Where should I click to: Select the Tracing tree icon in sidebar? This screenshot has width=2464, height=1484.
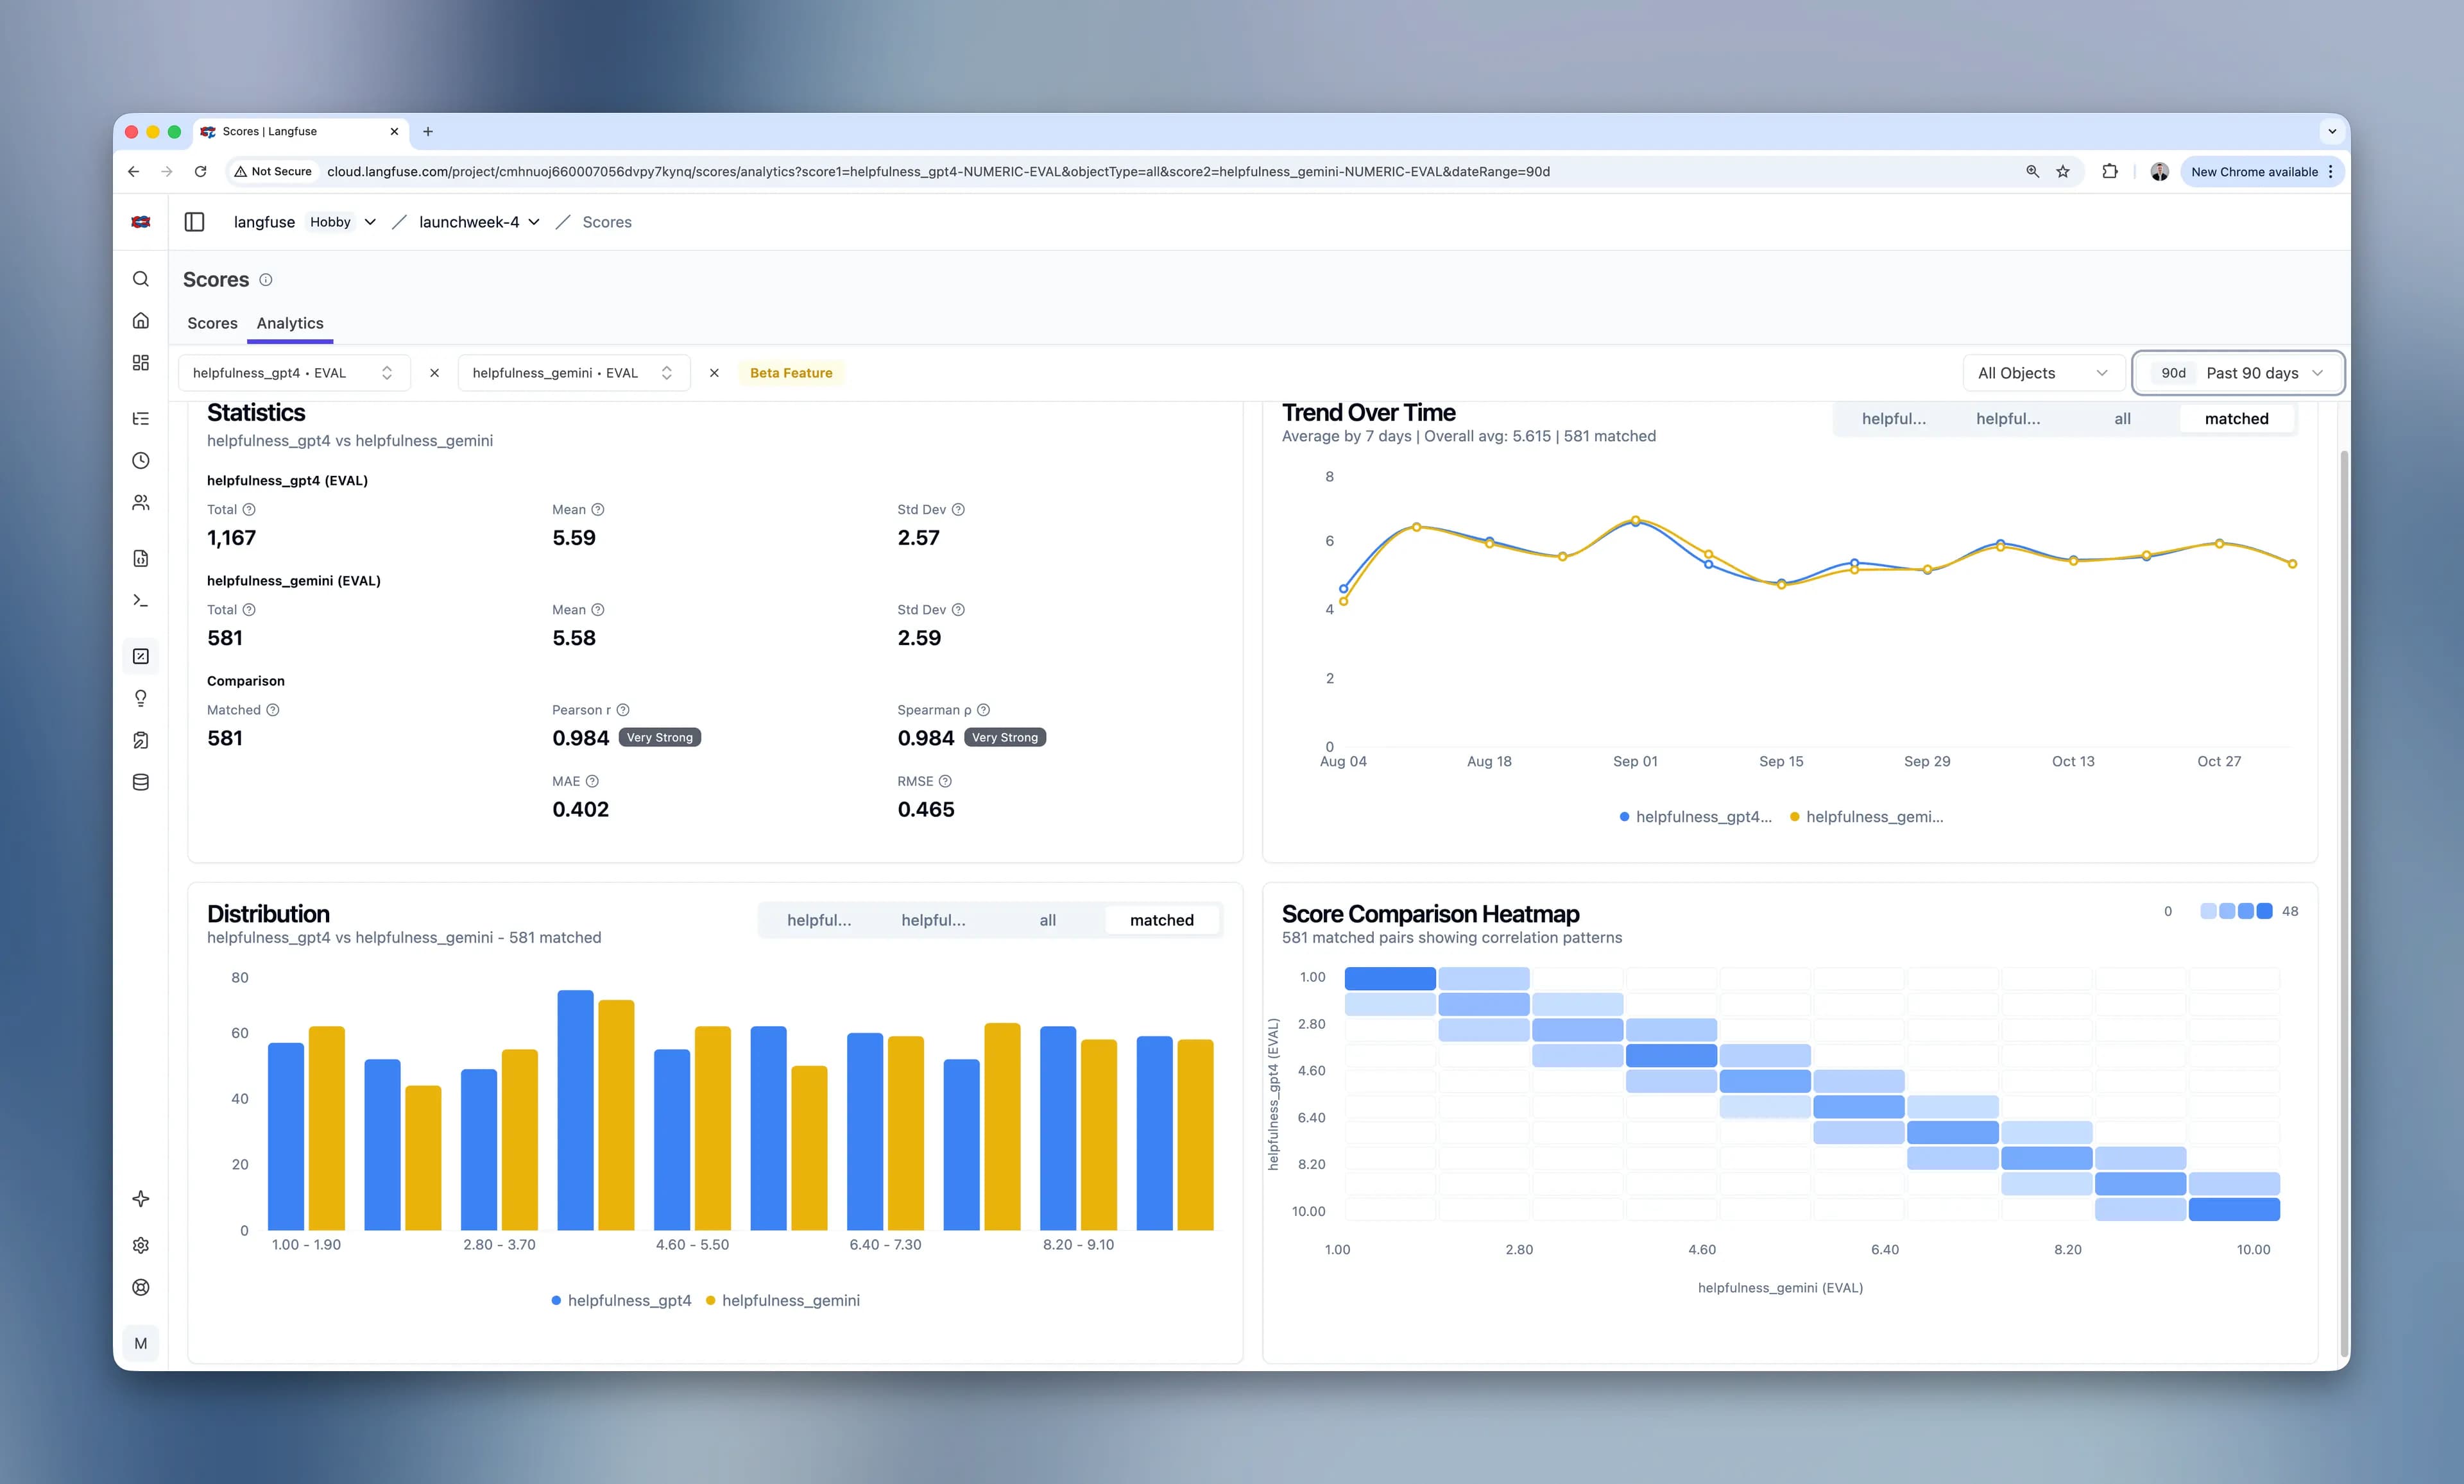coord(140,417)
